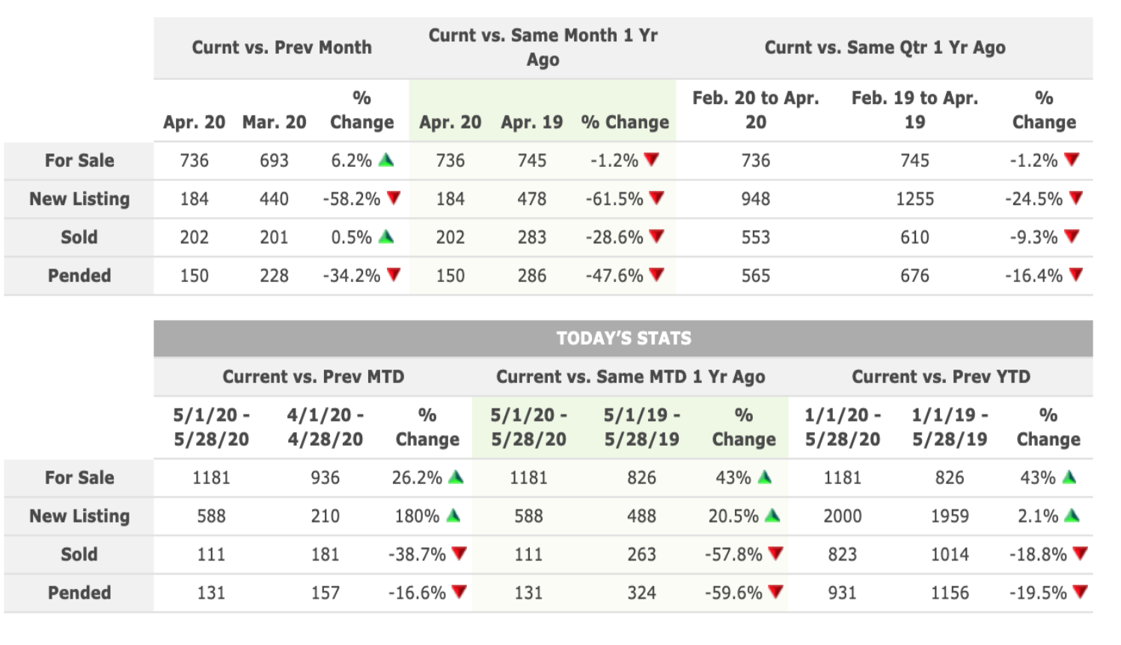Select the "Curnt vs. Prev Month" header
This screenshot has height=645, width=1121.
click(x=281, y=48)
